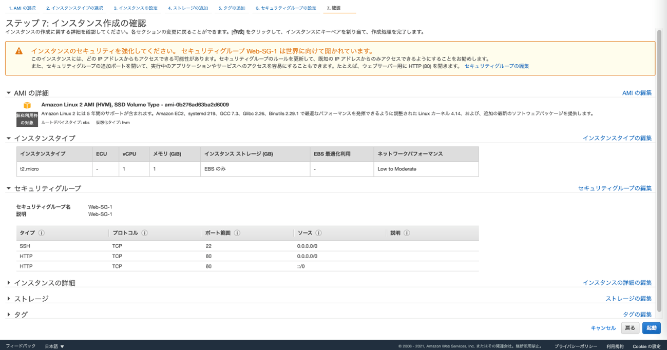Click the 戻る back button
This screenshot has height=350, width=667.
click(x=630, y=328)
